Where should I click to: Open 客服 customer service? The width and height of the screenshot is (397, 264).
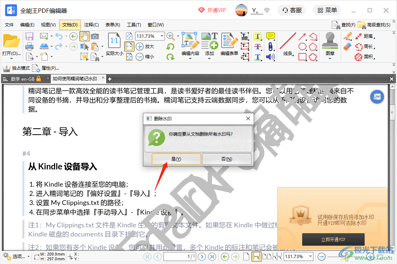coord(292,10)
